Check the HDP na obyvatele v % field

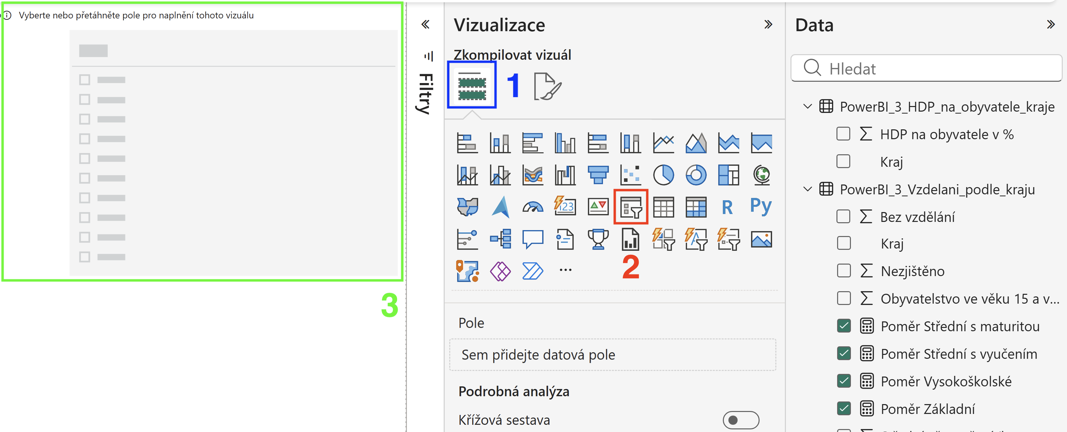pos(843,134)
